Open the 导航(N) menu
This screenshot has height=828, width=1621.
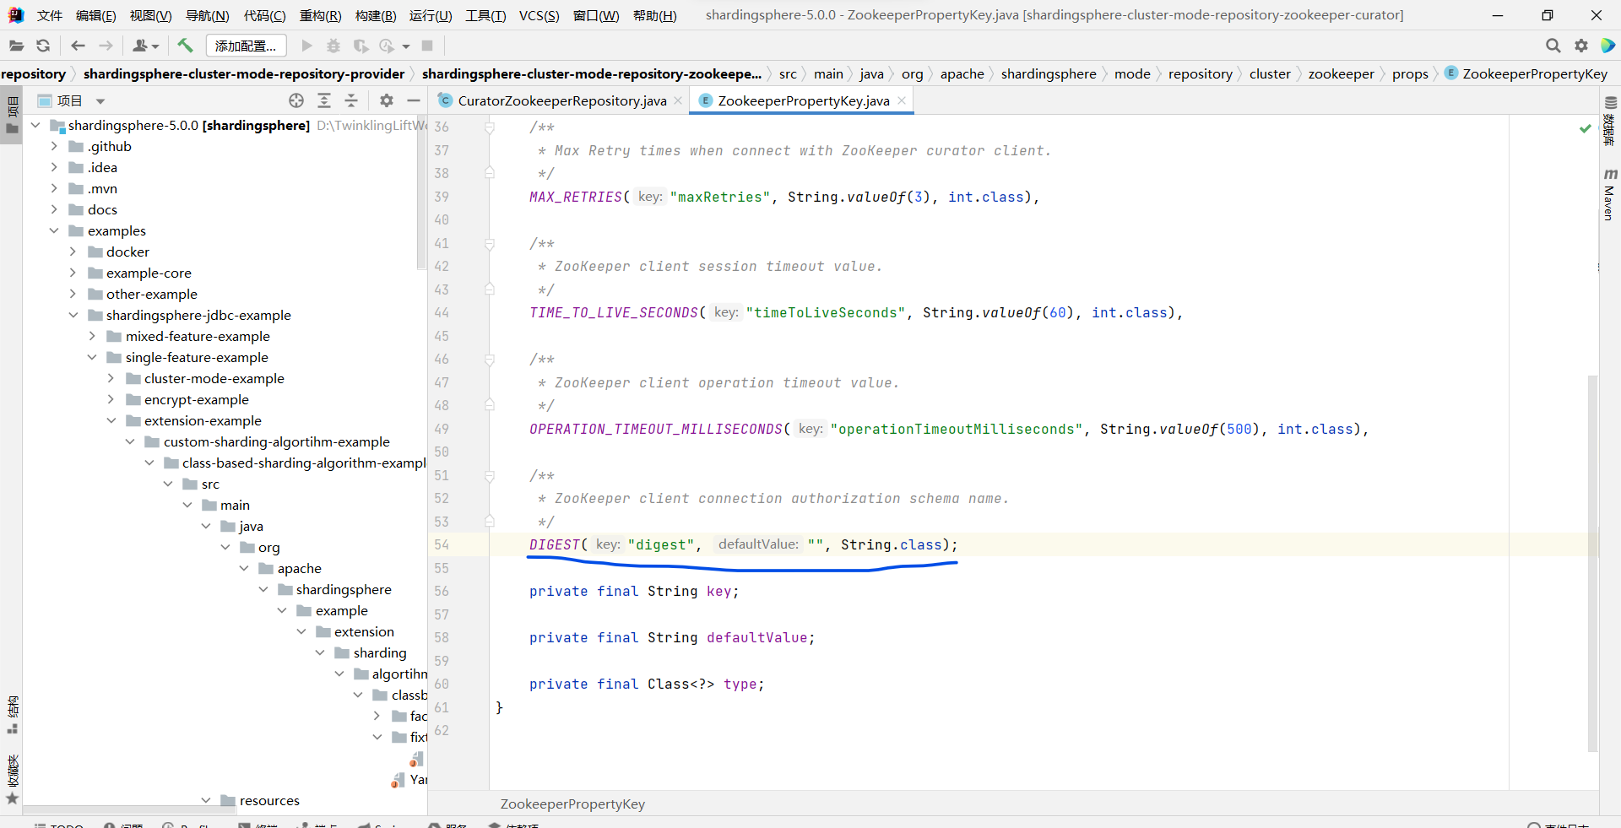(207, 15)
